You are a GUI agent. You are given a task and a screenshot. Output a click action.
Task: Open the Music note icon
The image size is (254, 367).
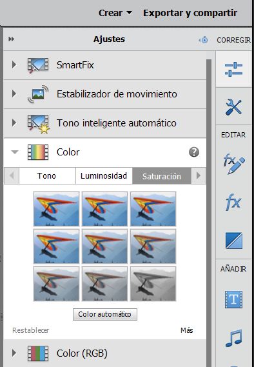233,338
